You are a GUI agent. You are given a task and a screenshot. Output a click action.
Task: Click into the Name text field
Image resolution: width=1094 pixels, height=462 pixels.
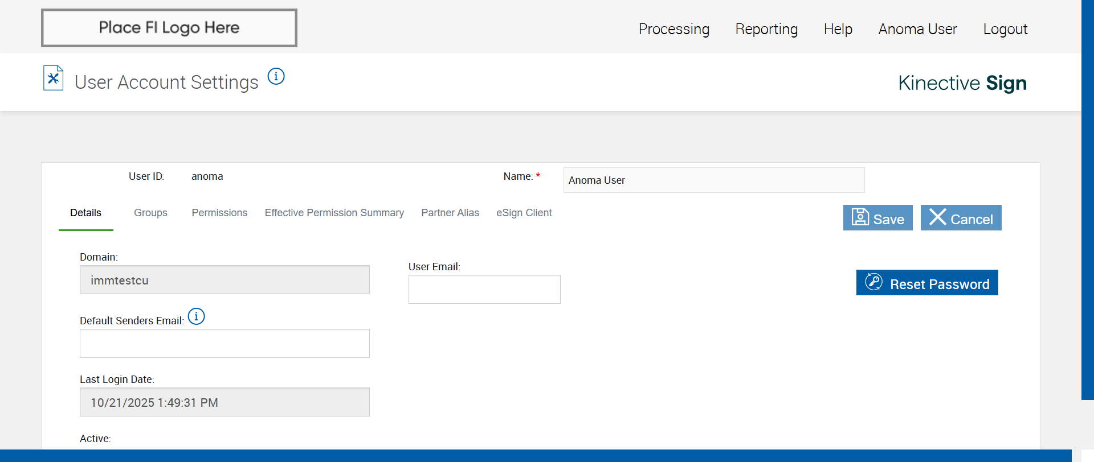(713, 180)
